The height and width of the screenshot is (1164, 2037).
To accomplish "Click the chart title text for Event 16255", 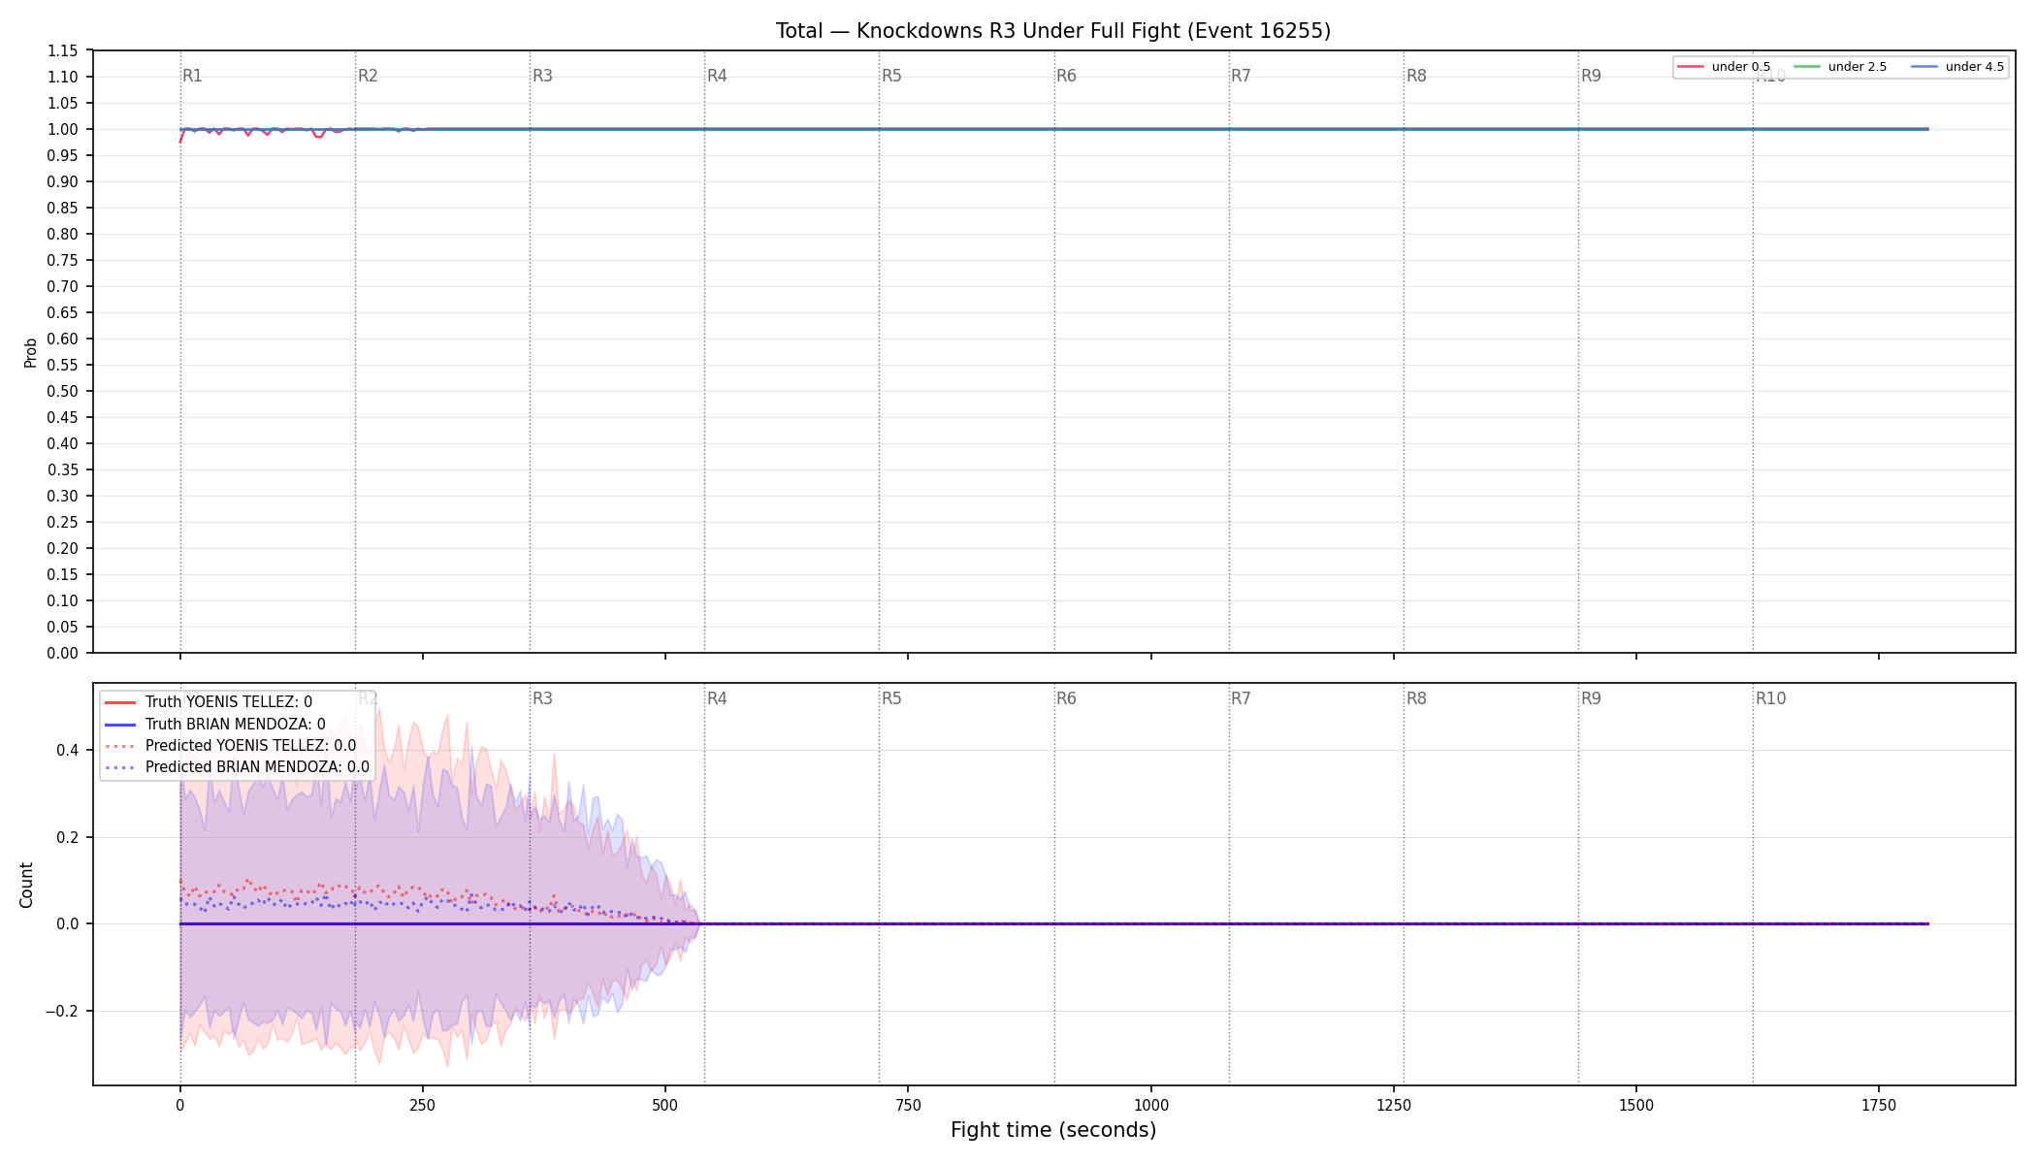I will 1053,31.
